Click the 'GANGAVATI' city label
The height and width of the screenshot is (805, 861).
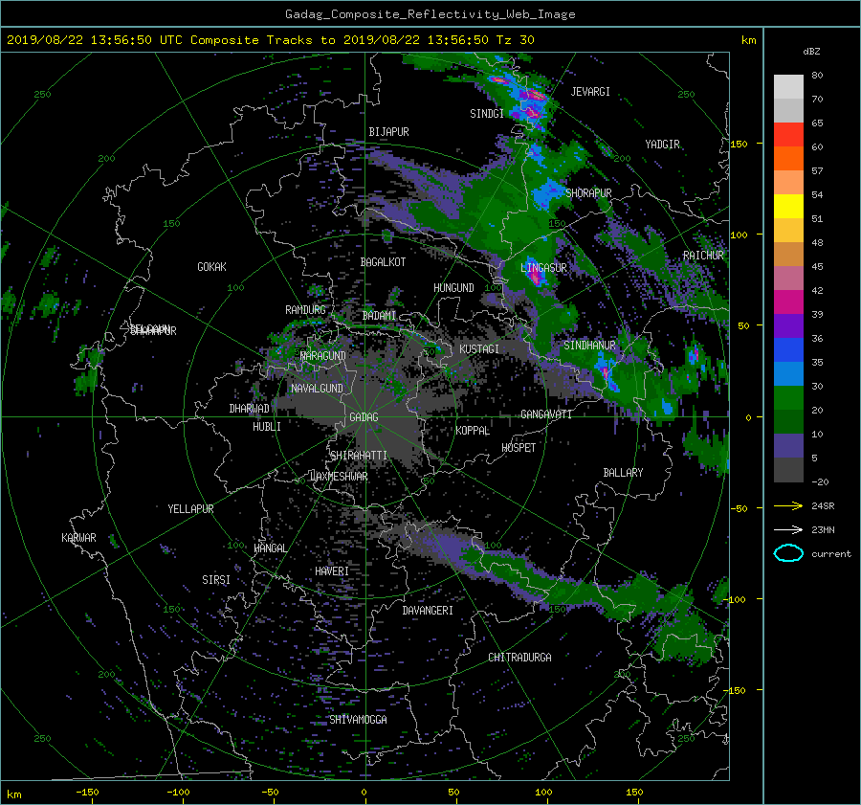point(546,414)
